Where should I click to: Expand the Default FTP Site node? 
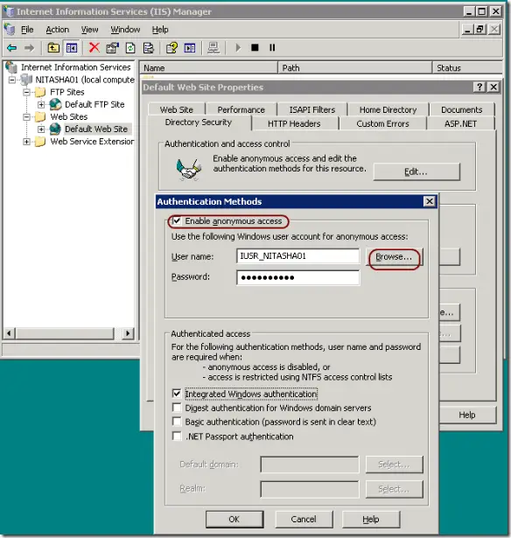[x=41, y=105]
